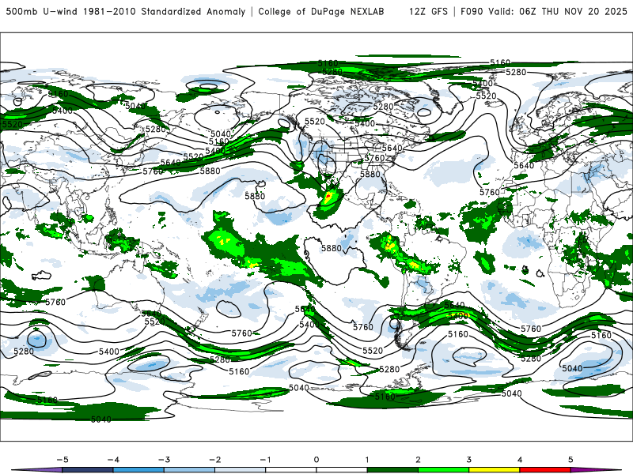Click the colorbar label '4'
This screenshot has height=474, width=633.
[x=520, y=460]
